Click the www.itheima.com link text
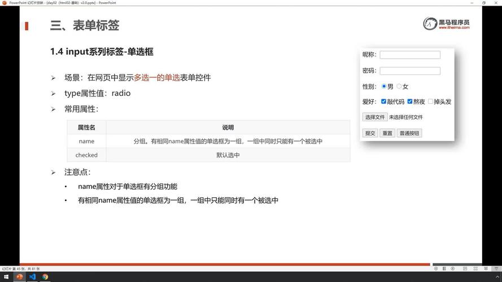 pyautogui.click(x=454, y=28)
